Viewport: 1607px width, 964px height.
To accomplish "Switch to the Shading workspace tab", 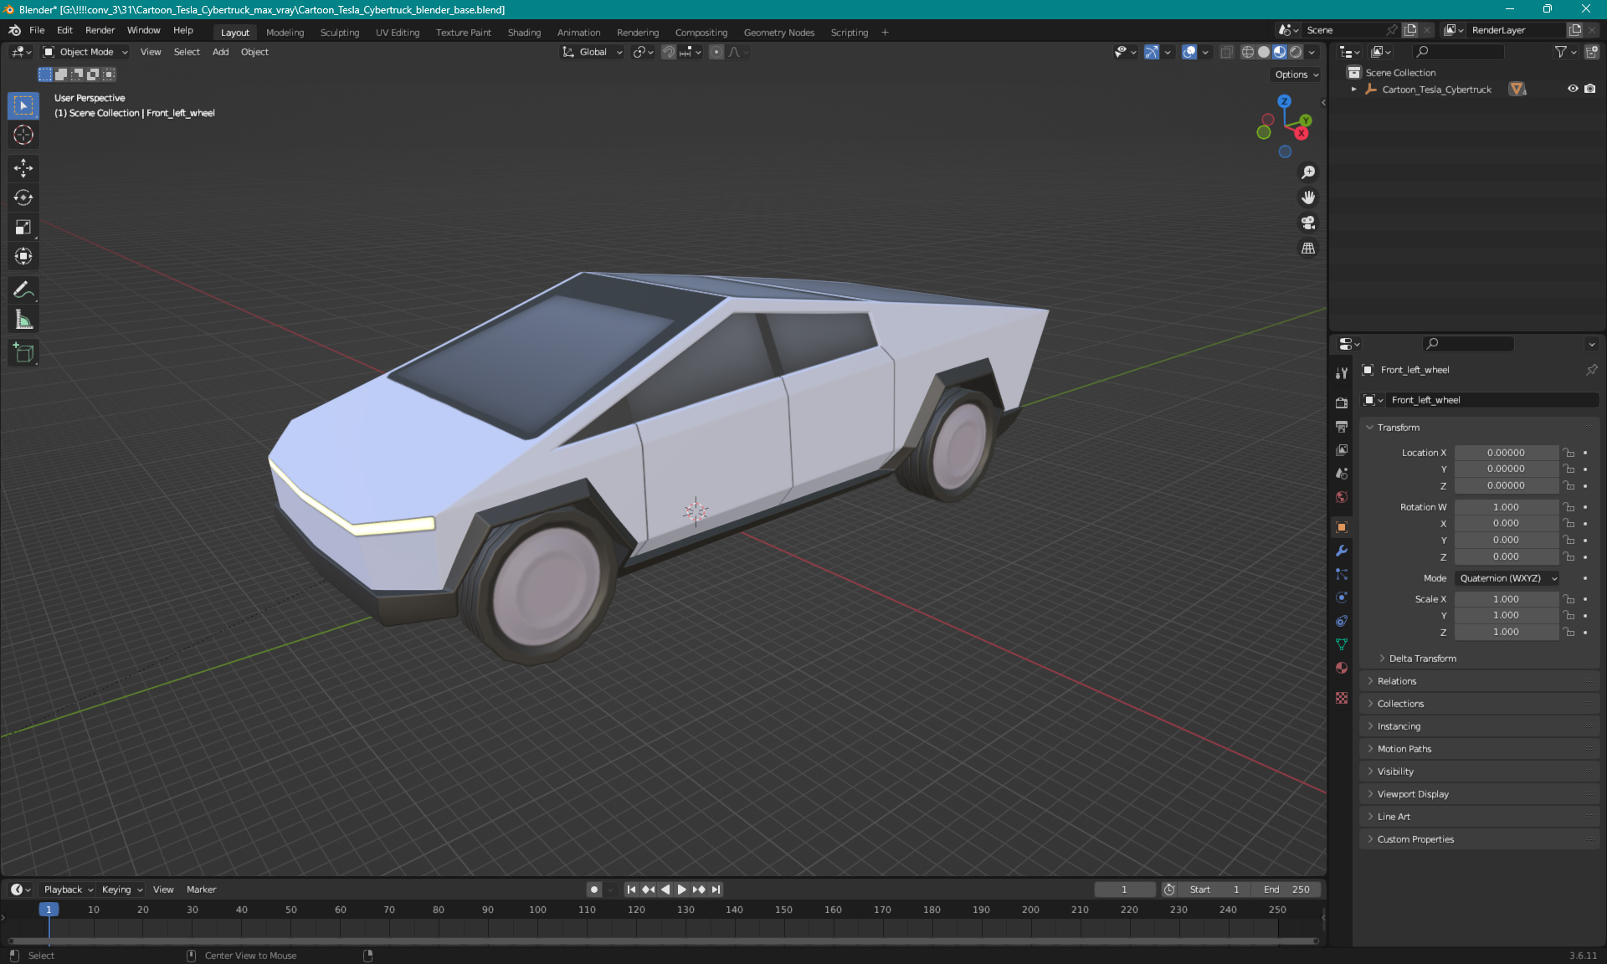I will 524,33.
